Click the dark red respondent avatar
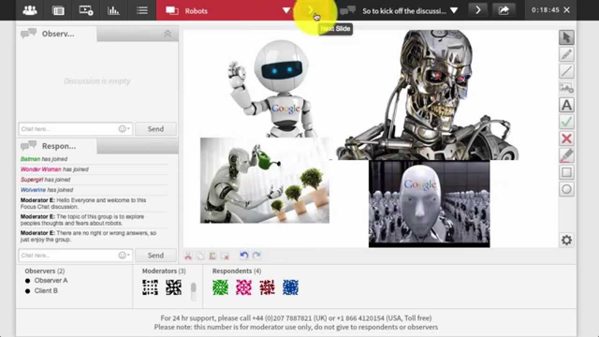This screenshot has width=599, height=337. click(267, 287)
